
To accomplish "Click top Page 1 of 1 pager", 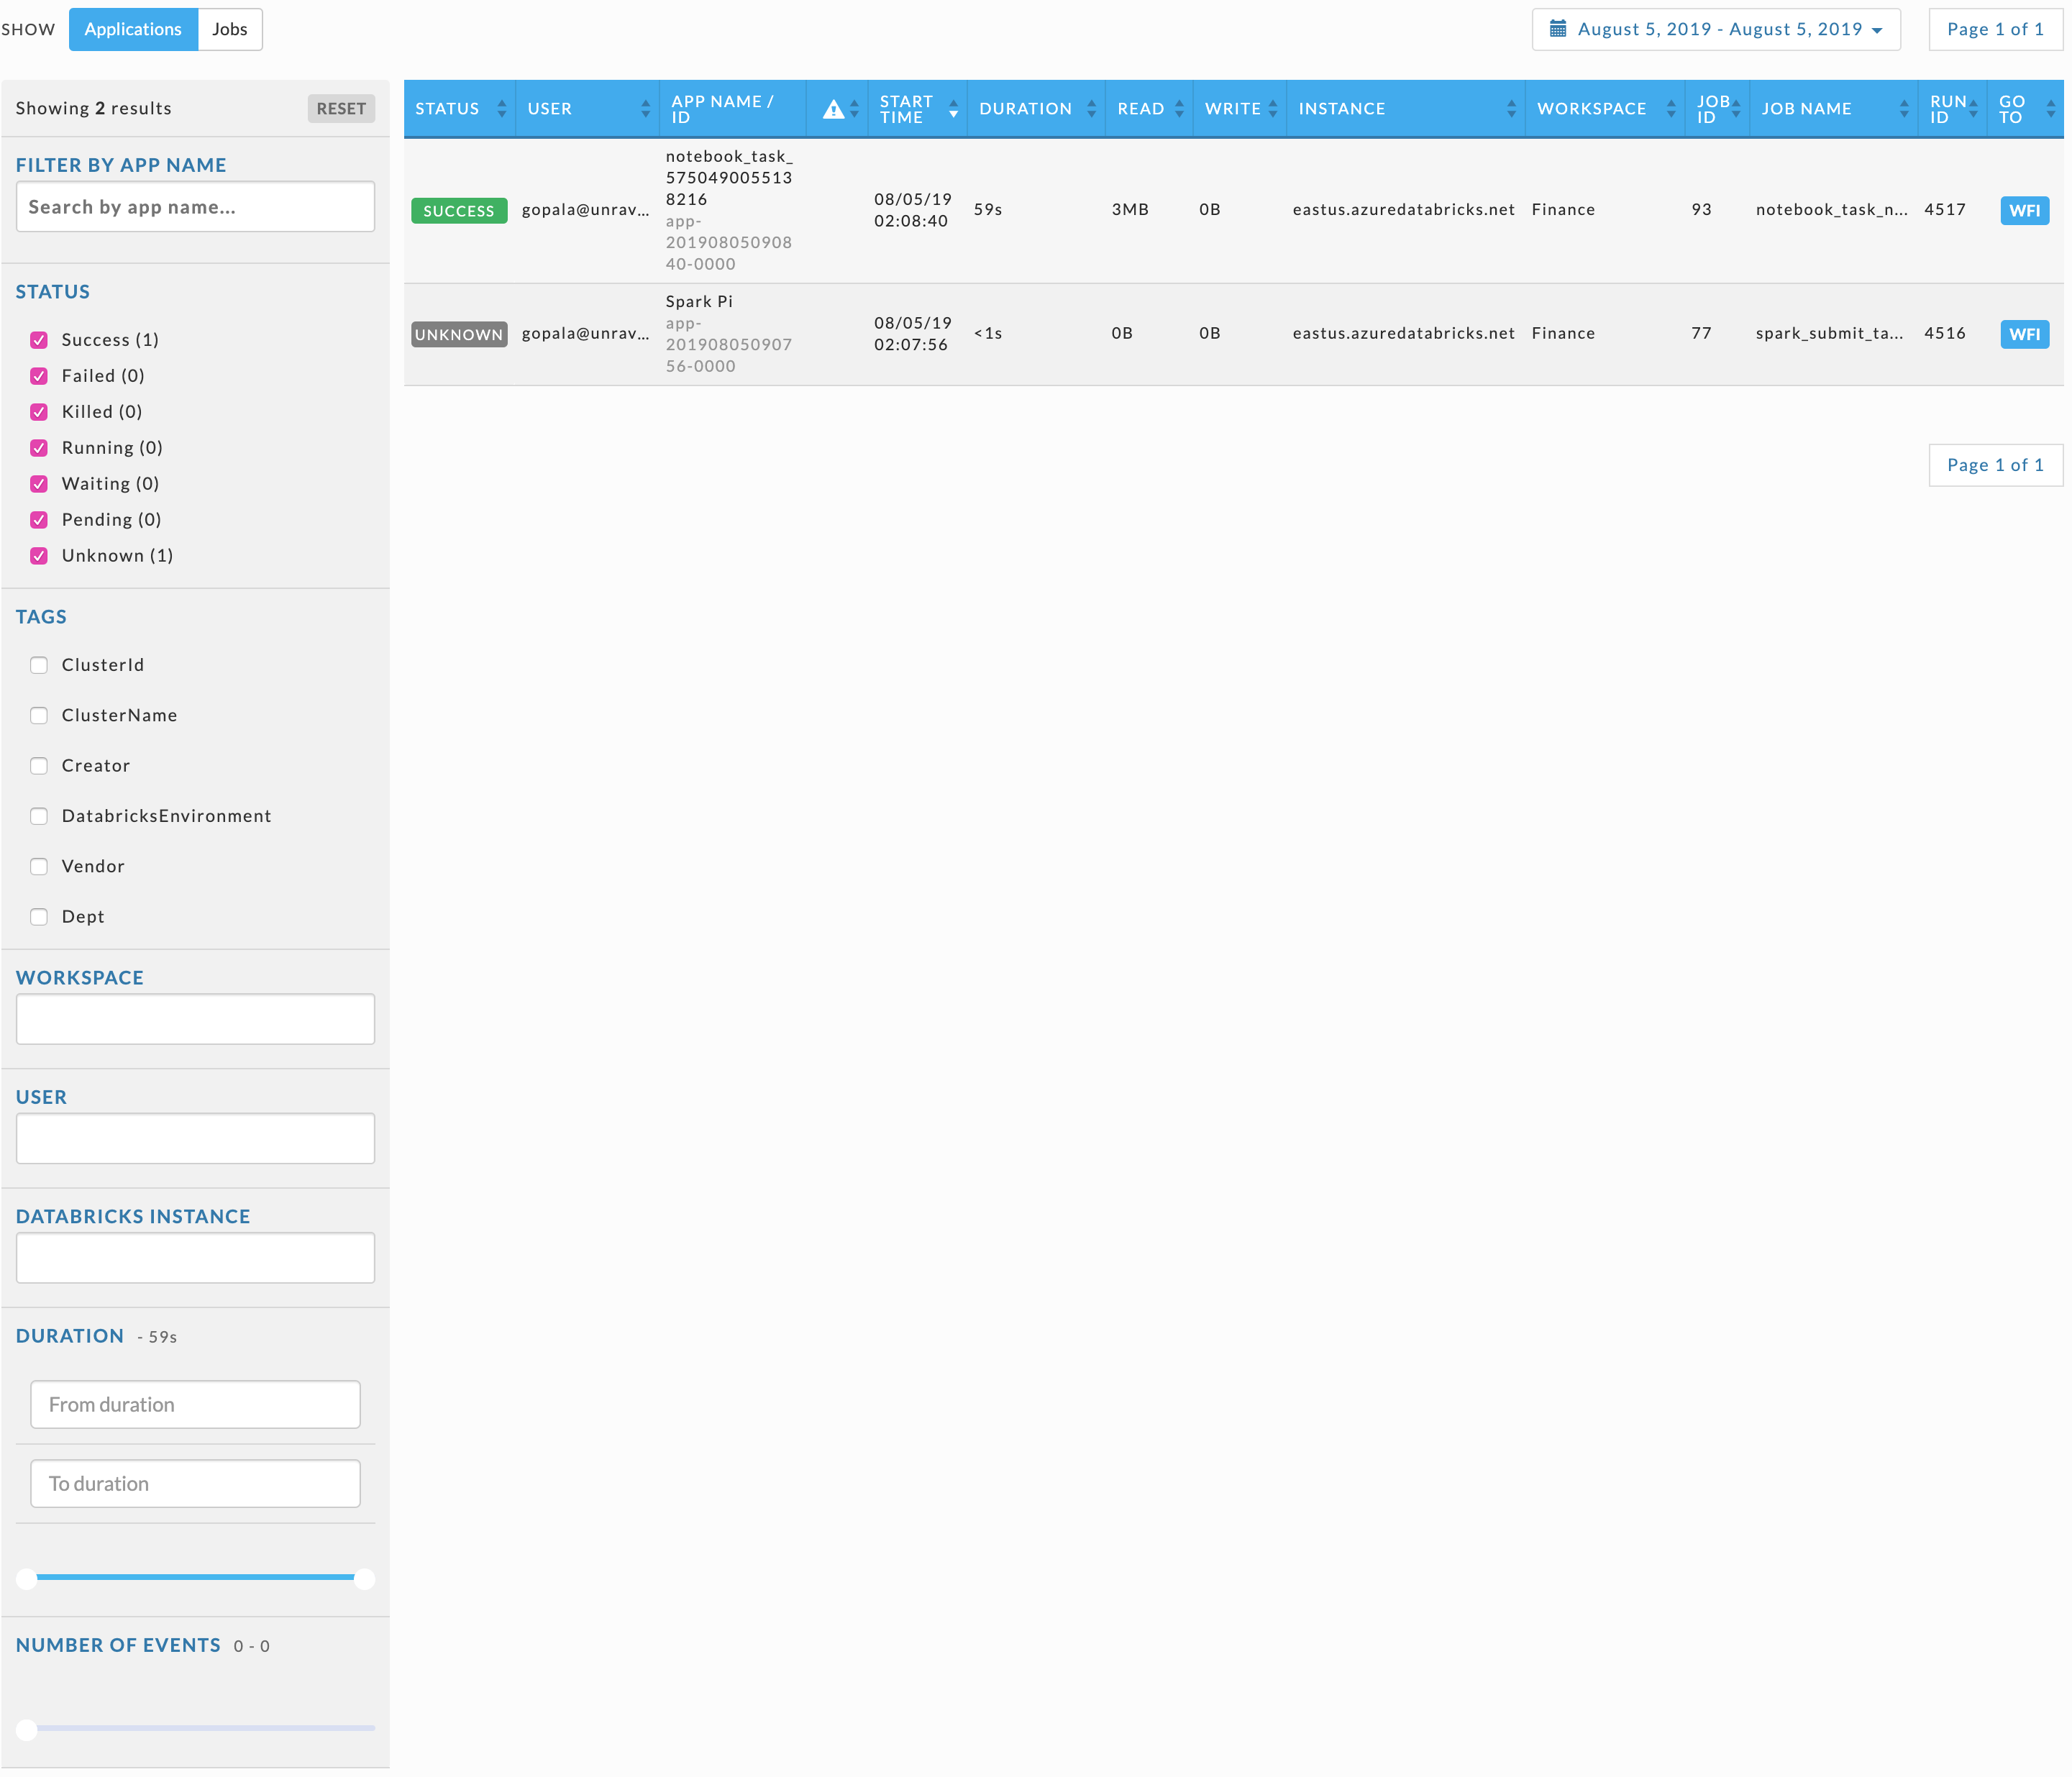I will [1995, 29].
